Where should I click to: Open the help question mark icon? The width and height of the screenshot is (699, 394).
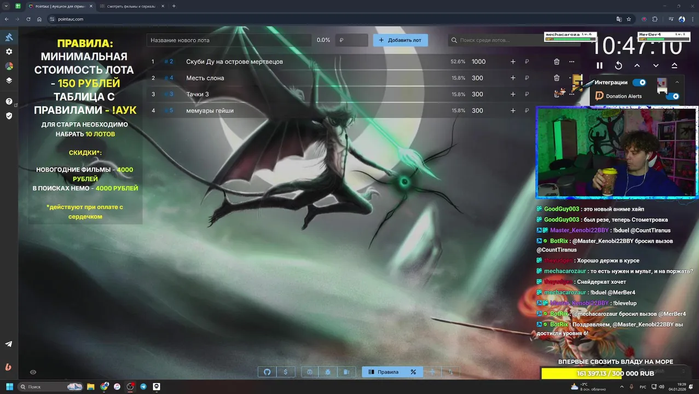(x=9, y=101)
